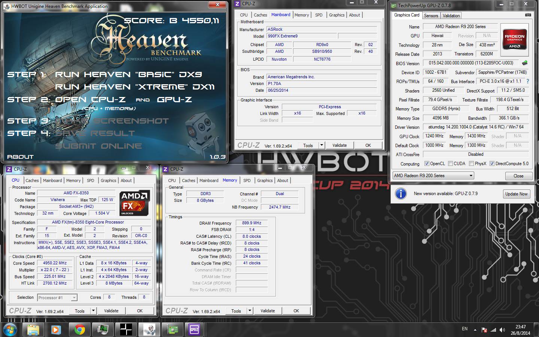Switch to the GPU-Z taskbar icon
The image size is (539, 337).
coord(173,330)
